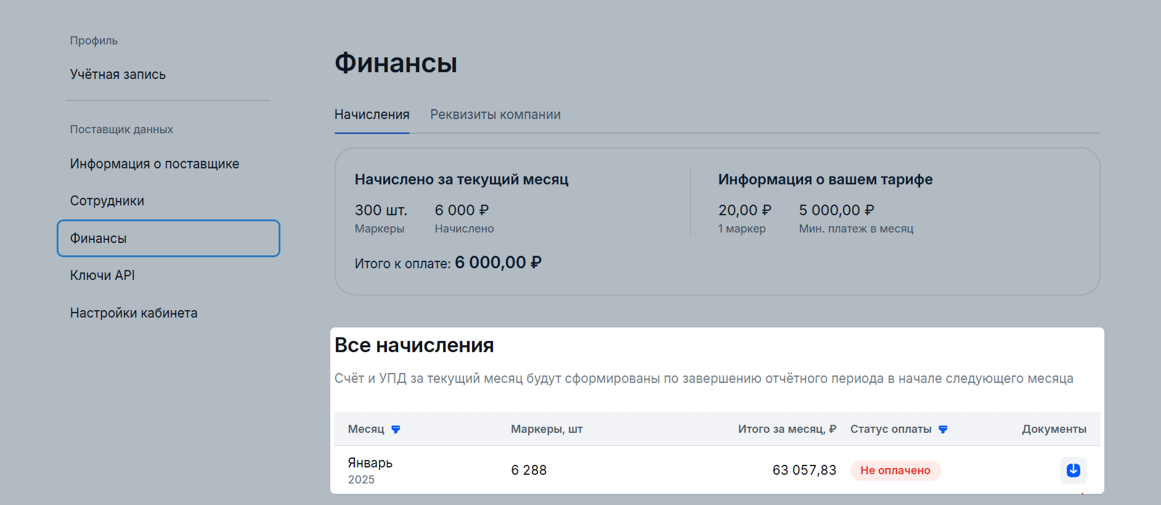Click the Итого к оплате 6 000,00 ₽ amount
This screenshot has width=1161, height=505.
(498, 263)
